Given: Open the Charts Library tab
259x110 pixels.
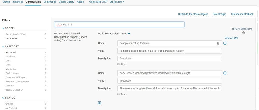Looking at the screenshot, I should pyautogui.click(x=66, y=2).
